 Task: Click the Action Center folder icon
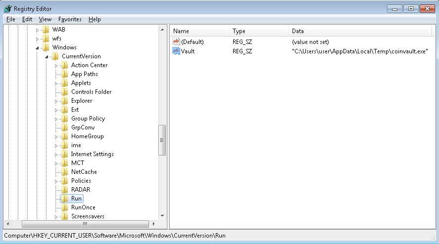coord(65,65)
